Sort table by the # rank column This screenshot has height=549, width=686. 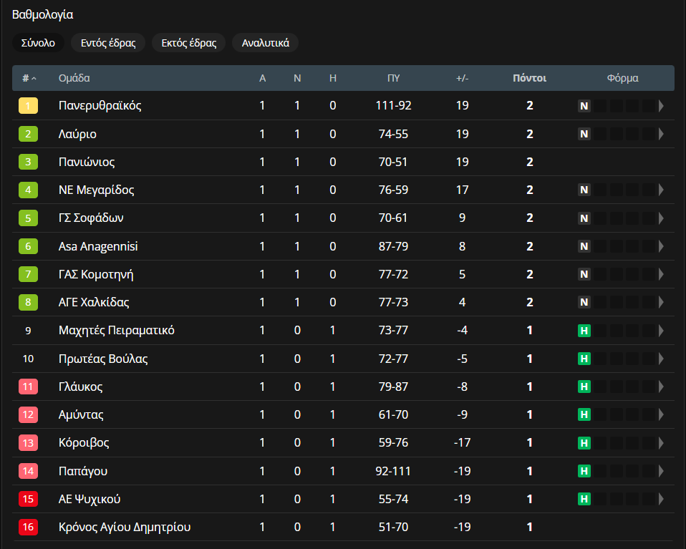coord(29,78)
